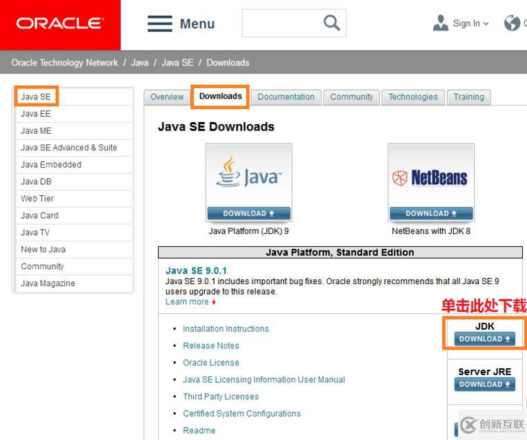Open Third Party Licenses link
This screenshot has height=440, width=527.
click(221, 397)
